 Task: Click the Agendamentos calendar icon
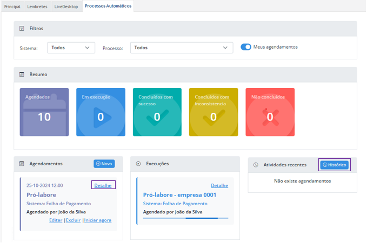coord(22,164)
